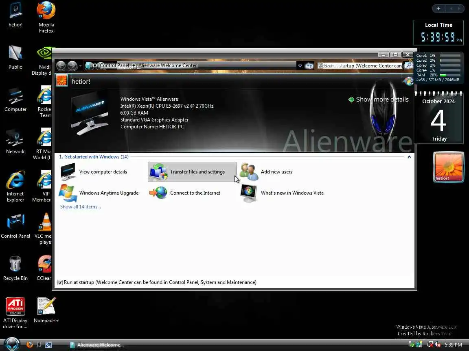Click the 6.00 GB RAM text
Image resolution: width=469 pixels, height=351 pixels.
coord(134,113)
